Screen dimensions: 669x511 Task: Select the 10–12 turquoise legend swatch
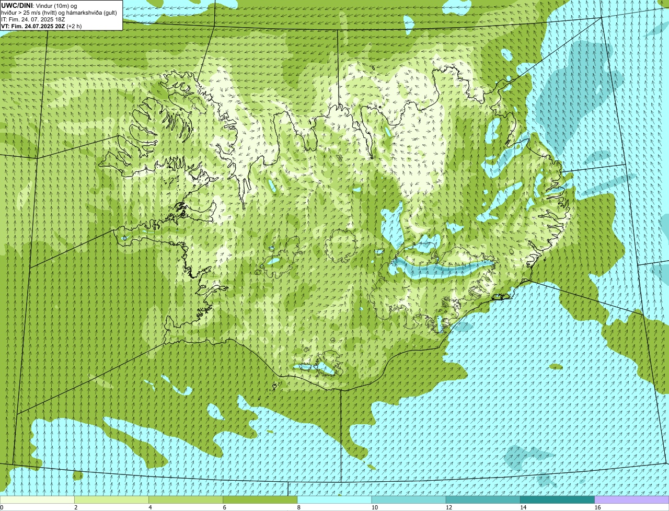point(409,500)
